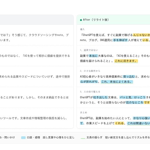The height and width of the screenshot is (150, 150).
Task: Click the legend description 話し言葉や心情をひと足し
Action: point(58,137)
